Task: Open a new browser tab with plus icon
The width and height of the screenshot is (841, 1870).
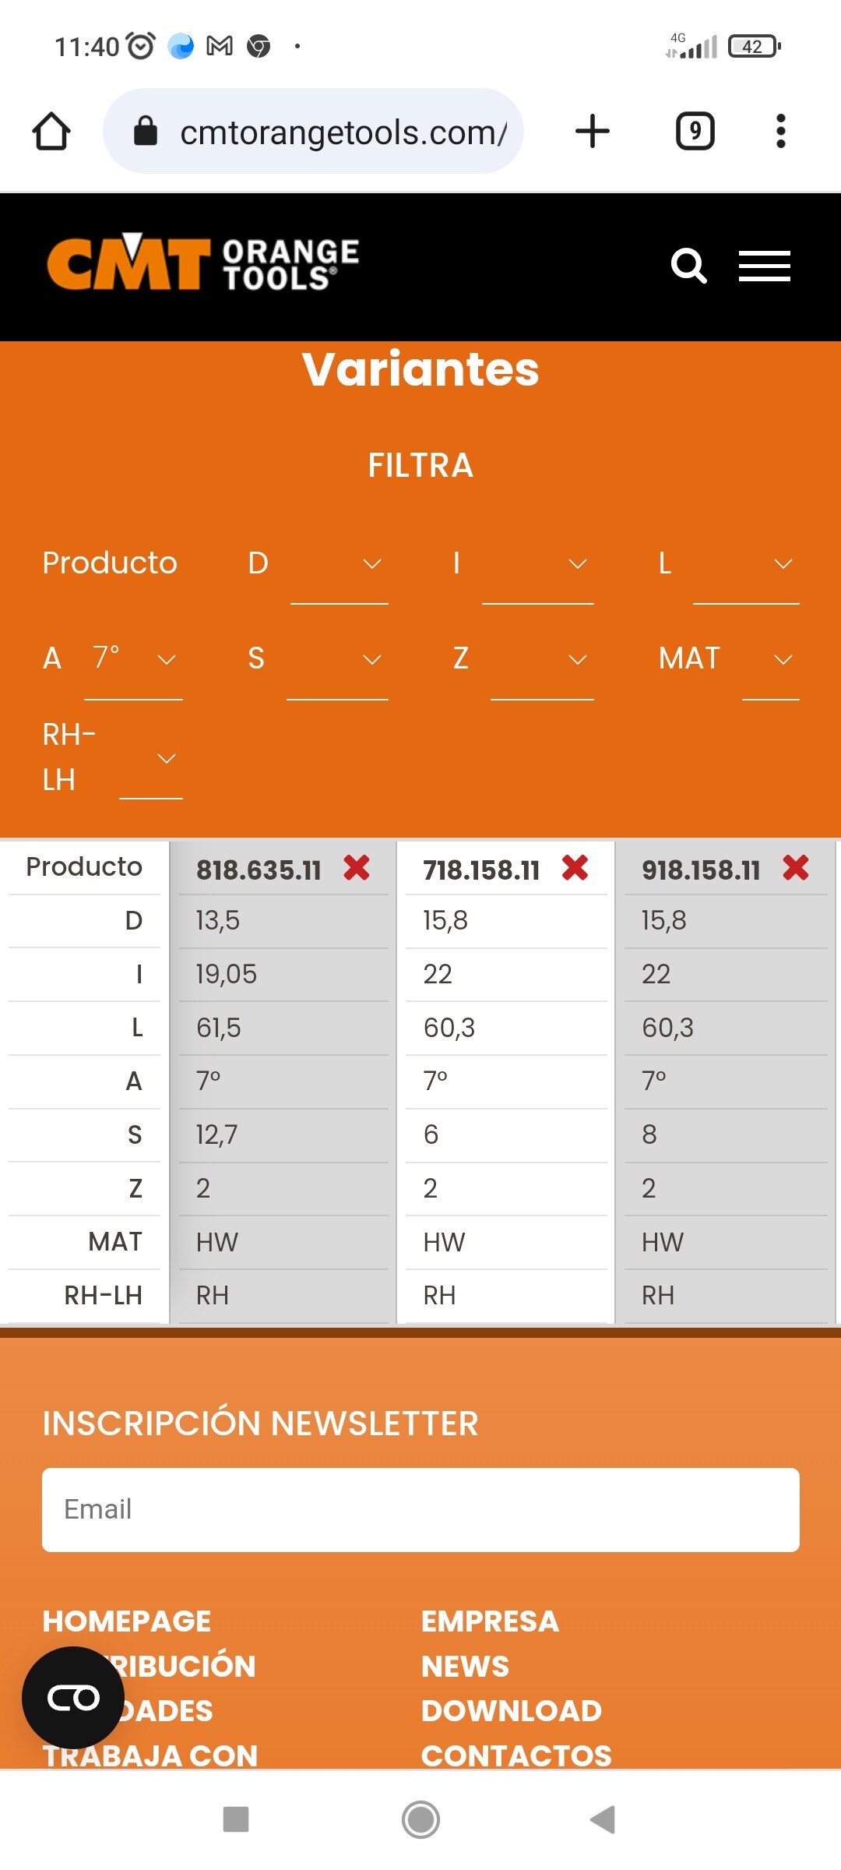Action: pyautogui.click(x=592, y=131)
